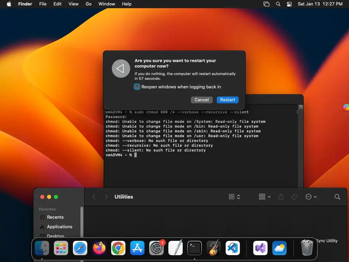
Task: Open the more actions ellipsis dropdown
Action: (311, 197)
